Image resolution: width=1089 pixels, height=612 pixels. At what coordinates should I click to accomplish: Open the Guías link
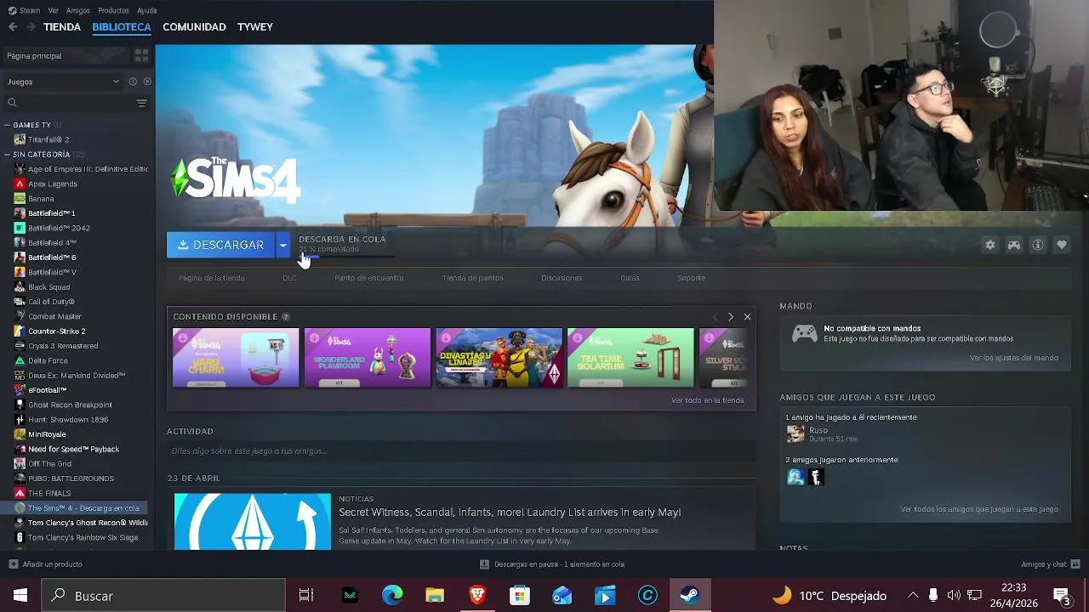click(x=630, y=278)
